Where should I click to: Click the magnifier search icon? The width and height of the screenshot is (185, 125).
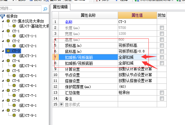pos(45,9)
